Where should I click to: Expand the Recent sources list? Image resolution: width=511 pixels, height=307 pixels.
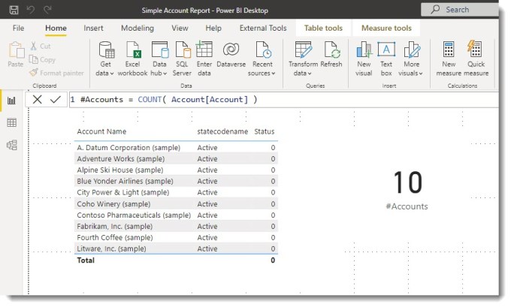pos(262,59)
